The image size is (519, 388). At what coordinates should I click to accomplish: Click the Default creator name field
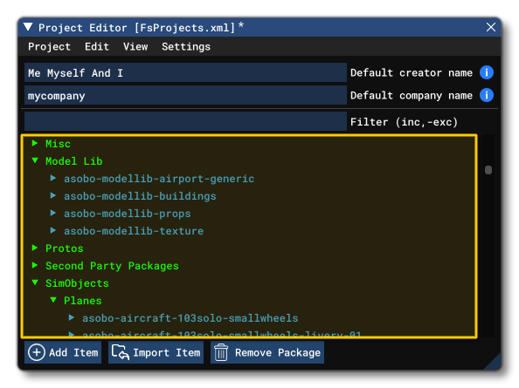pyautogui.click(x=185, y=72)
